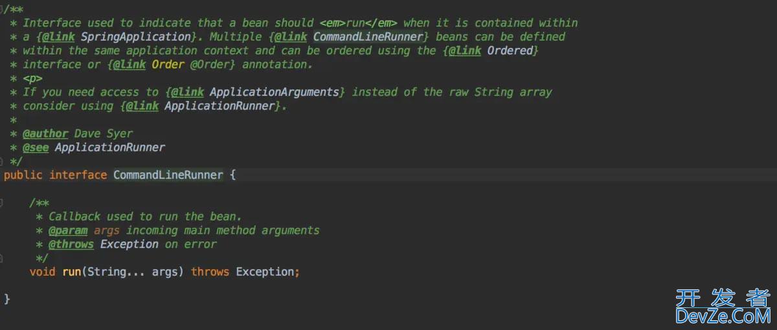Click the opening <em> tag
777x330 pixels.
pyautogui.click(x=333, y=23)
